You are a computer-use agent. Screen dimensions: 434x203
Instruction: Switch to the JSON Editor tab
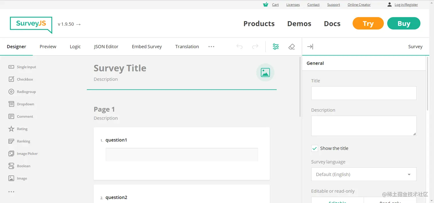(x=106, y=47)
